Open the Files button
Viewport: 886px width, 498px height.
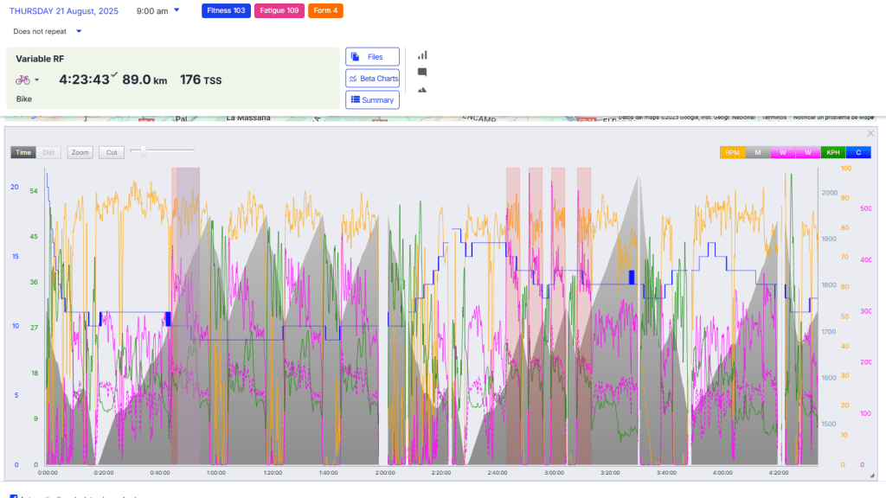point(372,57)
